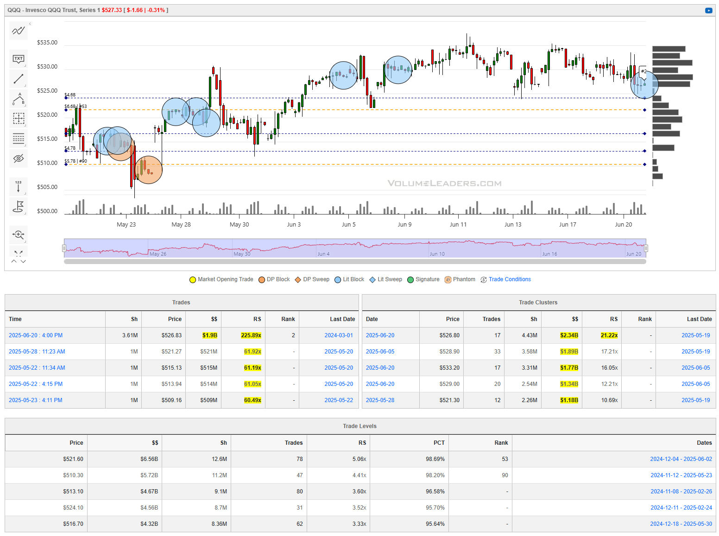Click the DP Sweep legend diamond
The height and width of the screenshot is (536, 719).
click(298, 280)
